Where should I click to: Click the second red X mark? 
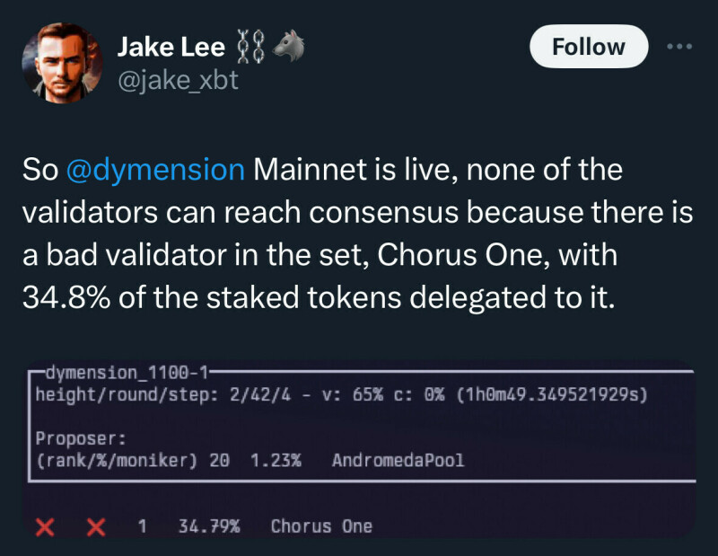point(93,526)
